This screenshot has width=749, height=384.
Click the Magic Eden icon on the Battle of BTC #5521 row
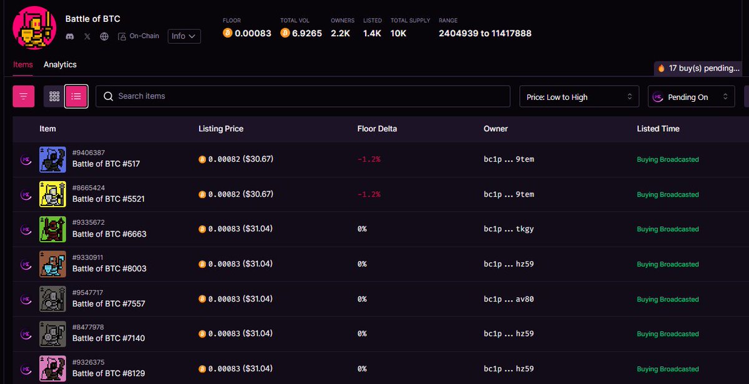(x=26, y=195)
